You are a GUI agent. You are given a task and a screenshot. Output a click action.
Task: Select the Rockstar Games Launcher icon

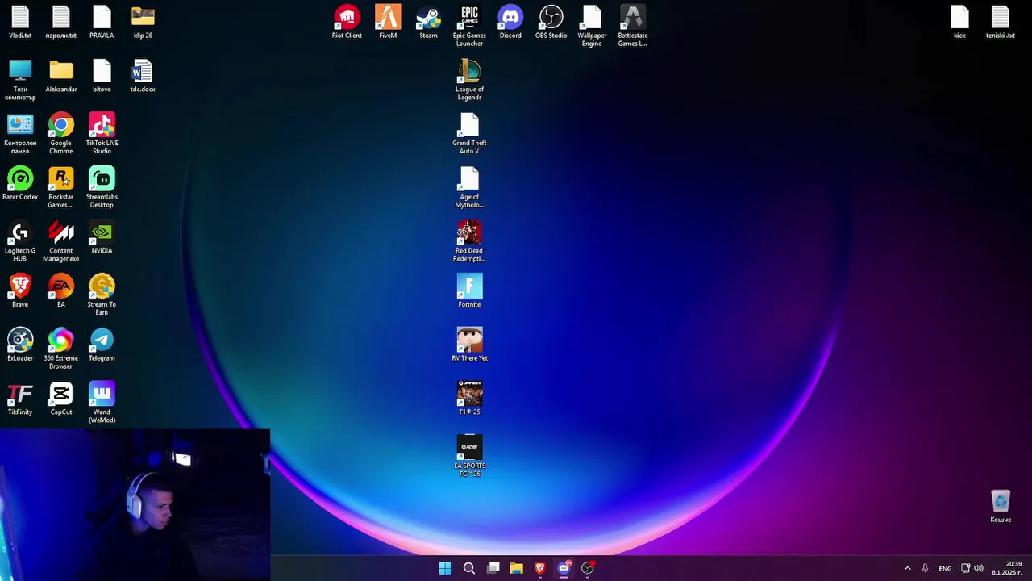click(x=61, y=187)
